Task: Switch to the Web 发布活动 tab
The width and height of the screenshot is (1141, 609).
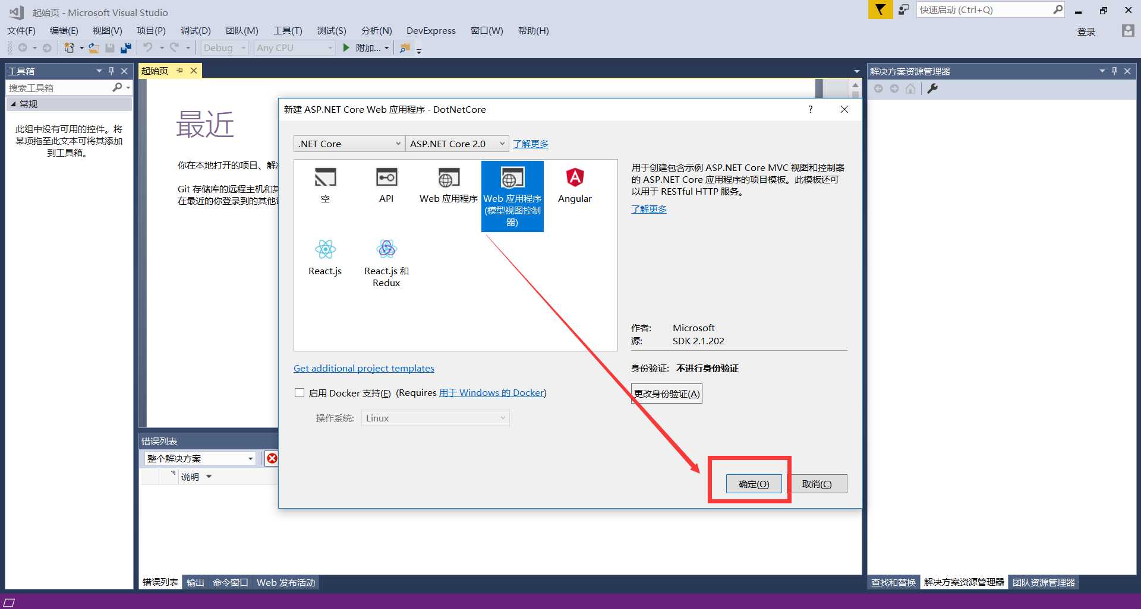Action: [286, 582]
